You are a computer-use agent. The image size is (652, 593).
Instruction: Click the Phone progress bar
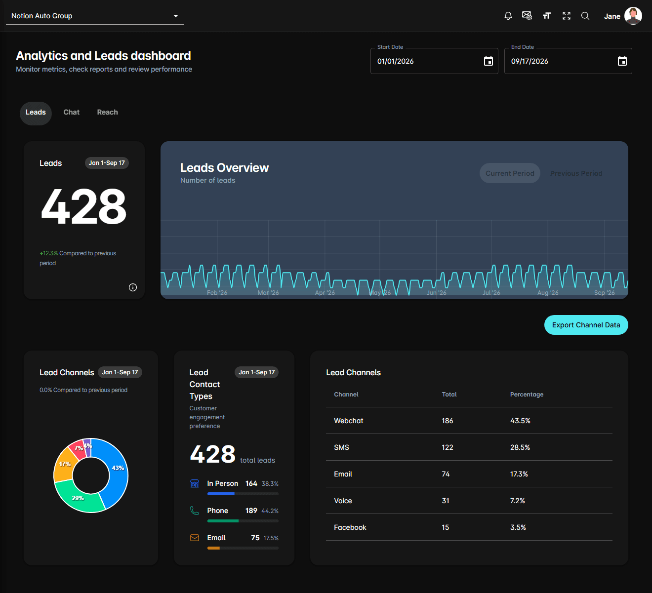tap(243, 521)
